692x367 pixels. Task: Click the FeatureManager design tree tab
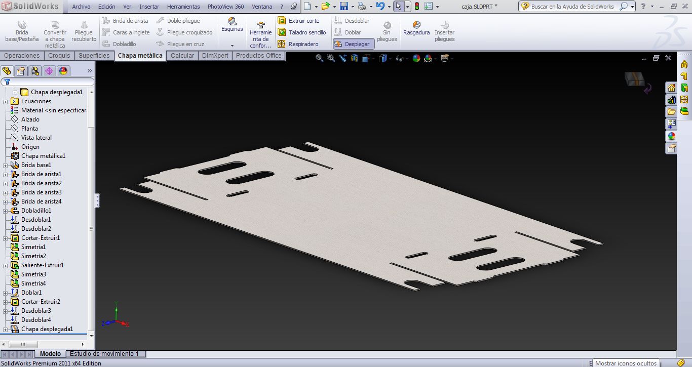(x=7, y=71)
